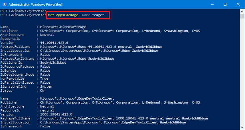
Task: Maximize the PowerShell window
Action: pyautogui.click(x=225, y=5)
